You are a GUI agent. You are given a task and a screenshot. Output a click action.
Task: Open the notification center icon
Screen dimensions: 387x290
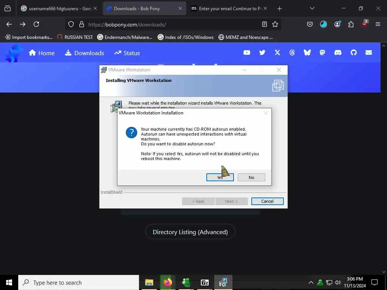375,282
